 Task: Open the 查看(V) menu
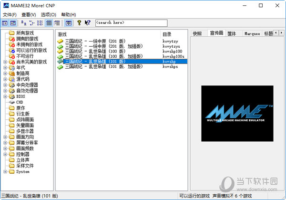(x=29, y=15)
